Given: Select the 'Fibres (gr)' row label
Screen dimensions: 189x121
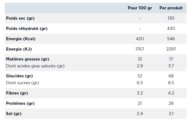Looking at the screenshot, I should (17, 93).
